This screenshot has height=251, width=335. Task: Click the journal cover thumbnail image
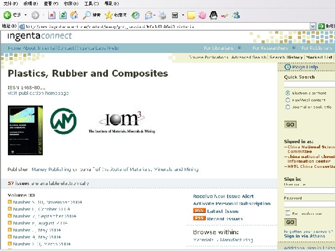click(25, 130)
